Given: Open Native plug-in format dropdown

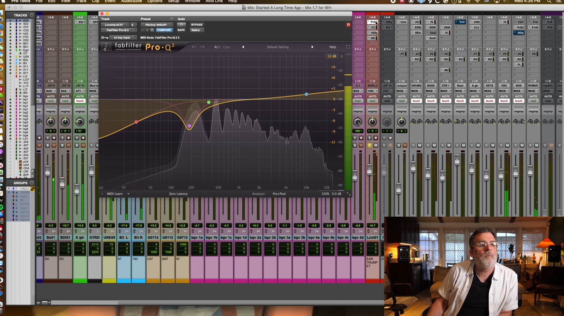Looking at the screenshot, I should coord(197,30).
